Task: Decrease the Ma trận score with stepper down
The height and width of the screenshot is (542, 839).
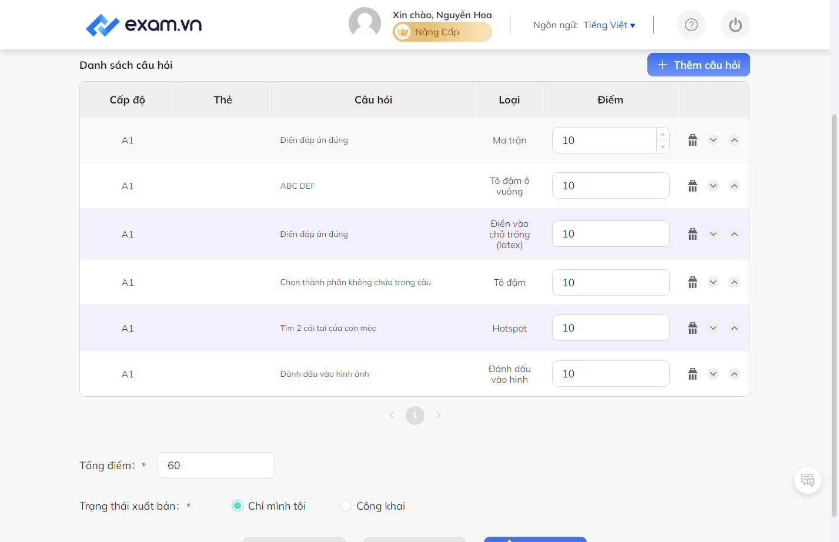Action: click(x=663, y=146)
